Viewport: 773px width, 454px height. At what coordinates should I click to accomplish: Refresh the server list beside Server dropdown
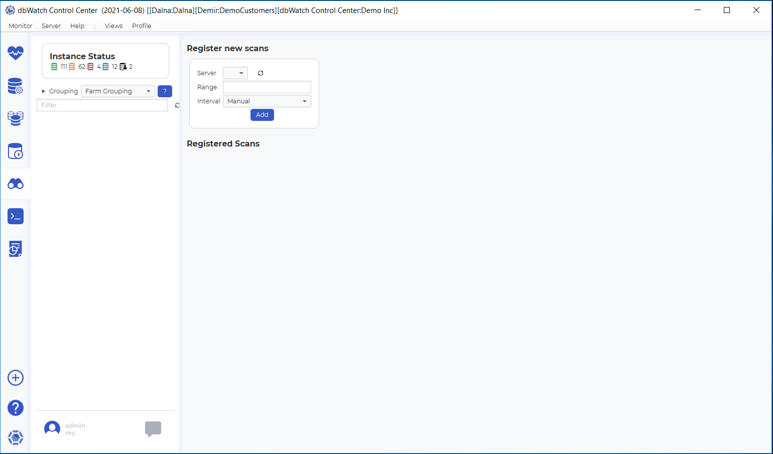coord(261,73)
